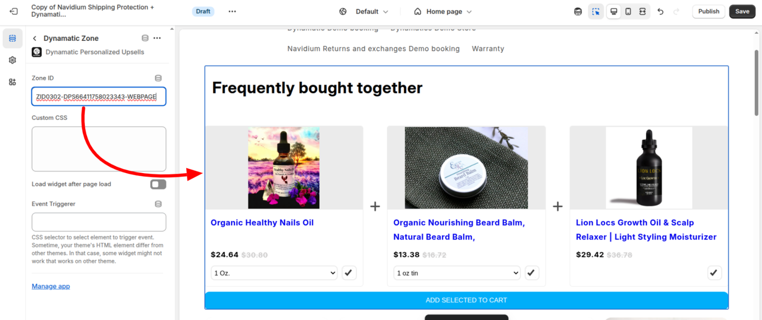
Task: Click the Lion Locs bottle product image
Action: [x=649, y=168]
